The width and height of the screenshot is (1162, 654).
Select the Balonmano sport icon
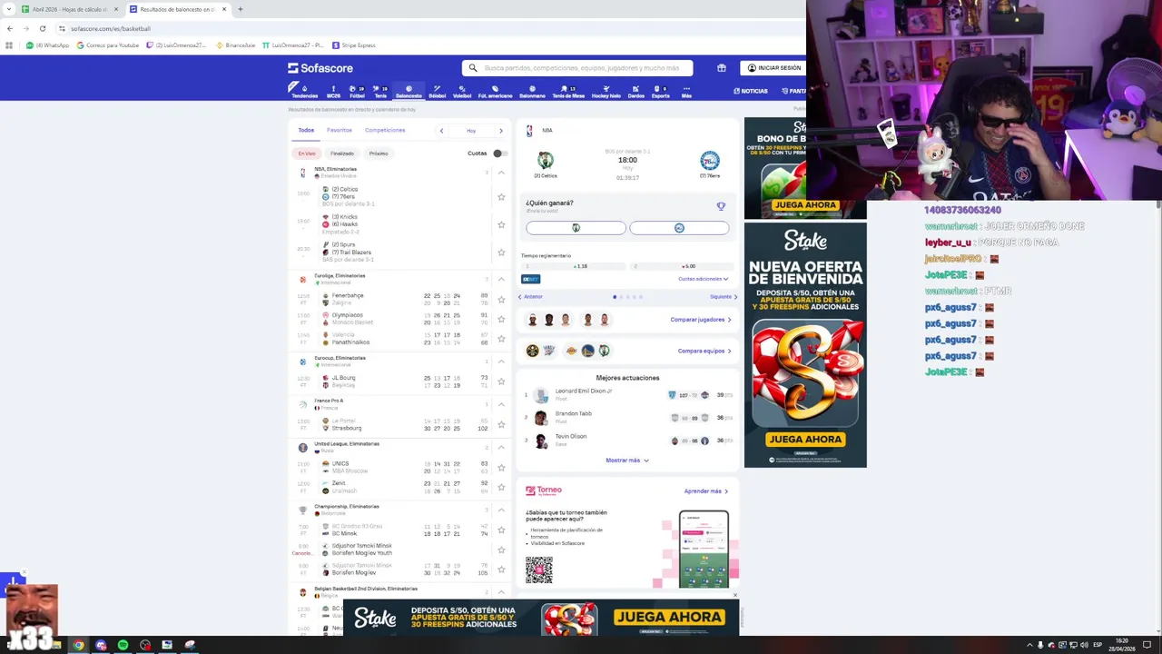coord(532,91)
